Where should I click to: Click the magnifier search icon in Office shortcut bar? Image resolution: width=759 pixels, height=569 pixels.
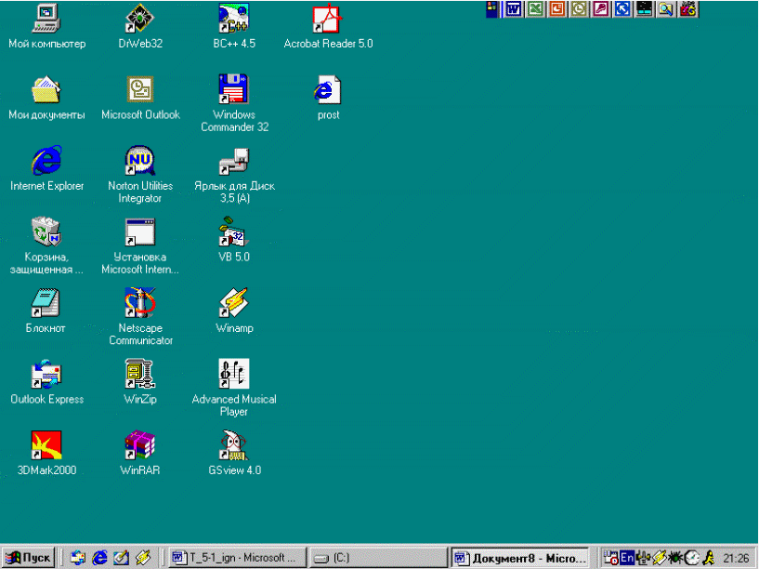point(665,8)
